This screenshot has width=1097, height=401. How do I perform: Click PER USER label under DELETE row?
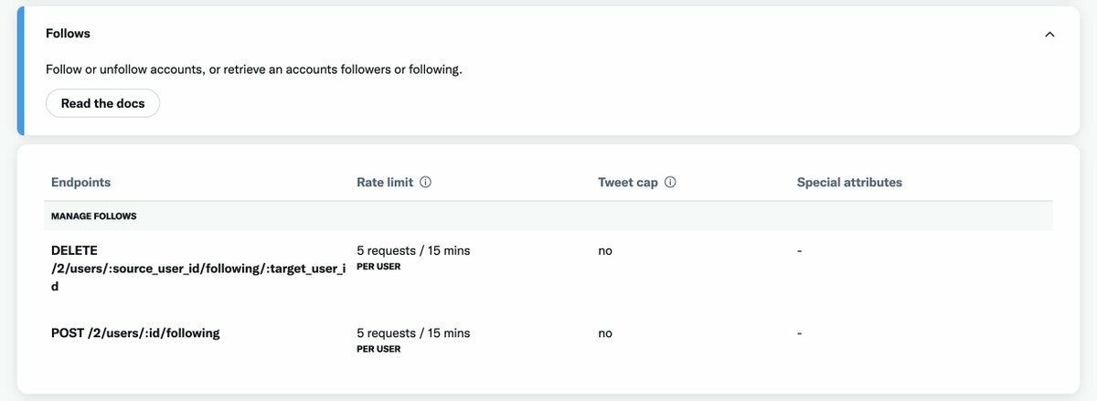point(378,267)
